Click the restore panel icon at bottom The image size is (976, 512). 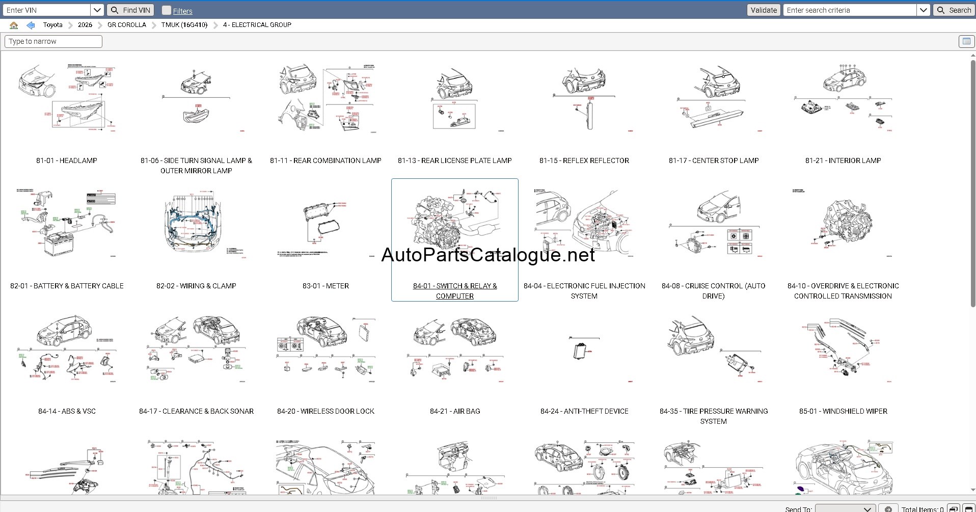pos(954,509)
